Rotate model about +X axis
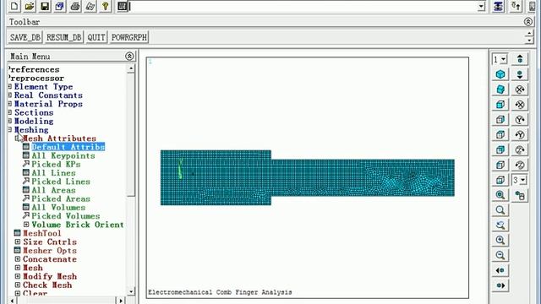 point(520,90)
